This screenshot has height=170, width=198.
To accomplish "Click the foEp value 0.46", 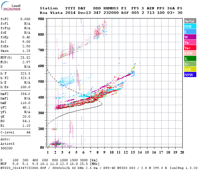I will pyautogui.click(x=26, y=37).
